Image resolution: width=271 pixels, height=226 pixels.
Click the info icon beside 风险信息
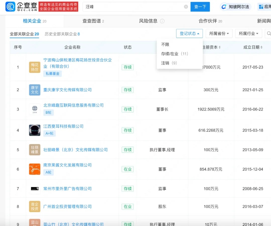click(162, 21)
